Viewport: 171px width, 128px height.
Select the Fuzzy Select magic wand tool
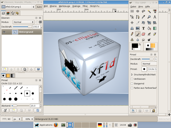tap(149, 11)
